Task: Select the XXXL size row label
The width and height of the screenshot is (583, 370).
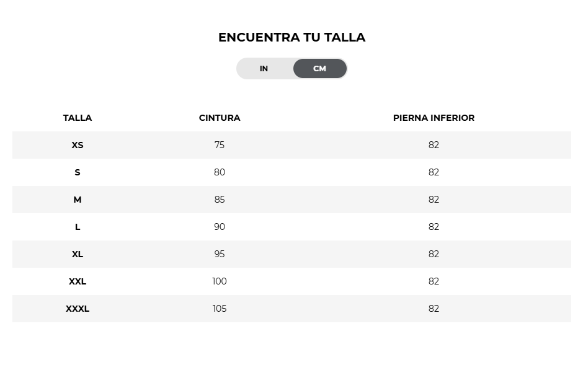Action: pyautogui.click(x=78, y=309)
